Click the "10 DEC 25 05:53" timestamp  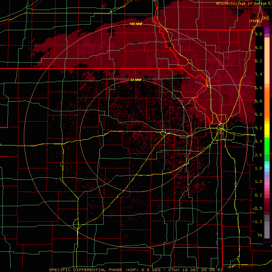point(202,270)
